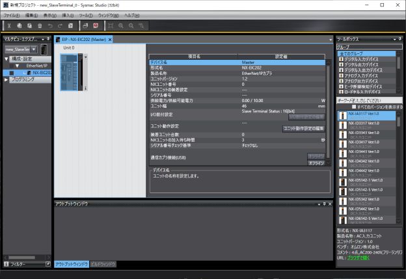Enable 'すべてのバージョンを表示する' checkbox

(354, 107)
